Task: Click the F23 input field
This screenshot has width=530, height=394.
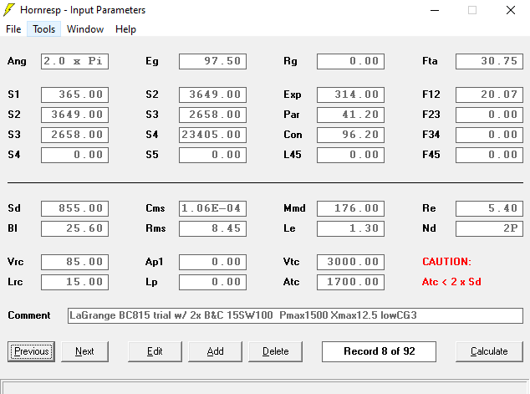Action: [489, 115]
